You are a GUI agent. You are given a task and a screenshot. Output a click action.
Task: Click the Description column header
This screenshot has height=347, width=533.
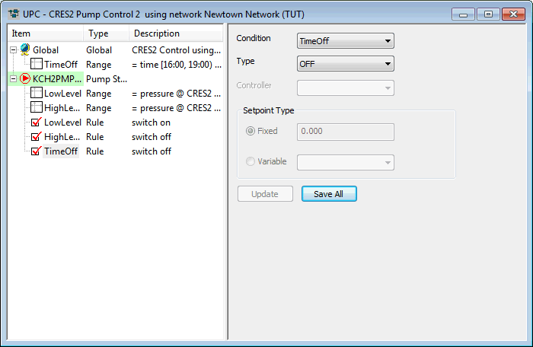pyautogui.click(x=175, y=33)
